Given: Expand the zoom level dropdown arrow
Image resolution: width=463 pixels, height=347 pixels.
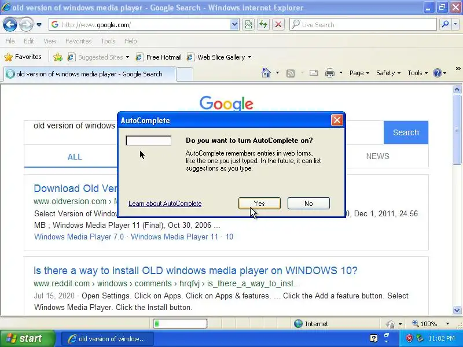Looking at the screenshot, I should [447, 324].
